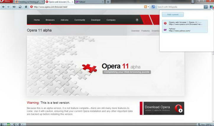Click the RSS feed icon
The image size is (214, 126).
pyautogui.click(x=145, y=7)
